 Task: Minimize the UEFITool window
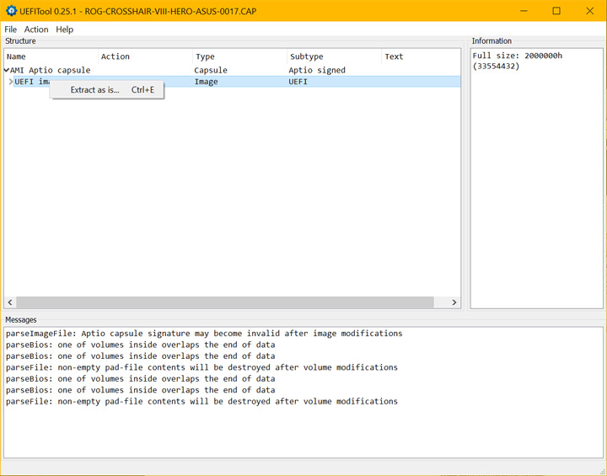tap(524, 11)
